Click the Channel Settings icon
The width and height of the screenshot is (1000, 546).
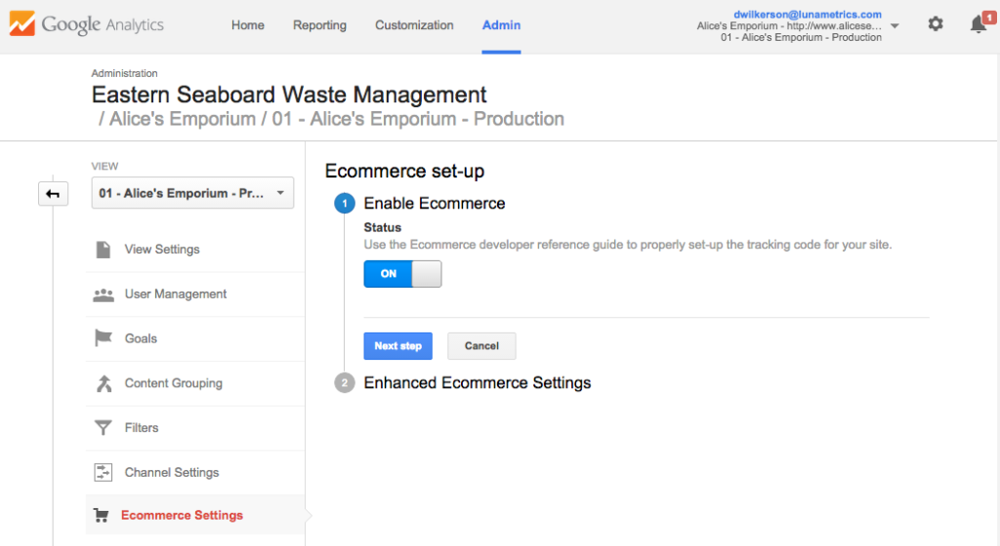click(x=103, y=472)
